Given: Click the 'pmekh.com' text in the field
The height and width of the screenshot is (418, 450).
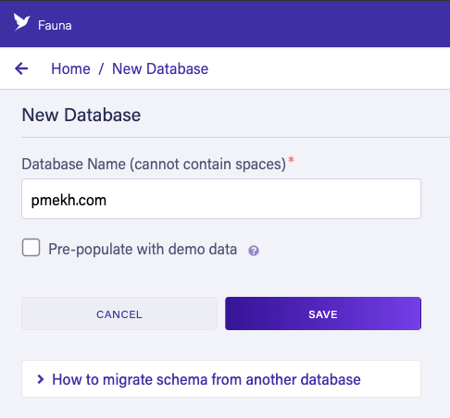Looking at the screenshot, I should 69,201.
